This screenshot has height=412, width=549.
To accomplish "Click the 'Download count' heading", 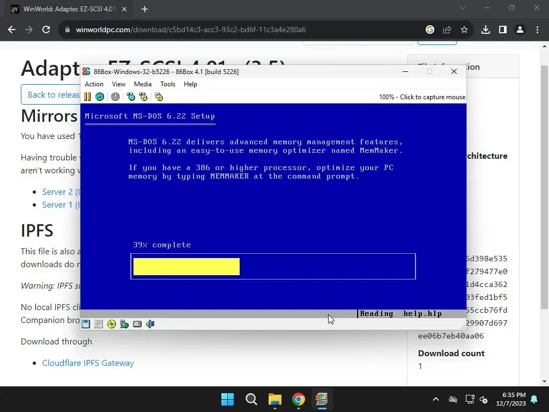I will tap(451, 353).
